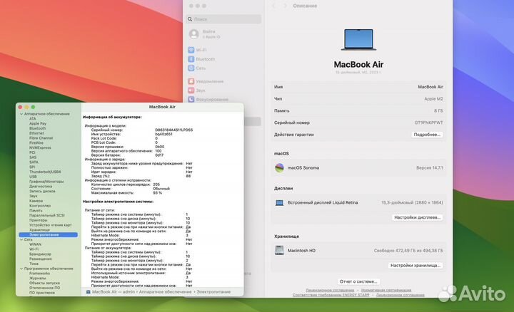Image resolution: width=514 pixels, height=312 pixels.
Task: Select ATA in hardware tree
Action: [x=32, y=119]
